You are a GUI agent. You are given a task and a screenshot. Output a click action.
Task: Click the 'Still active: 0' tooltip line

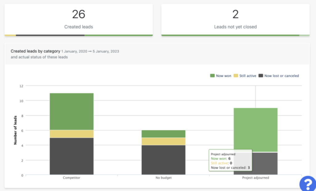(x=222, y=163)
